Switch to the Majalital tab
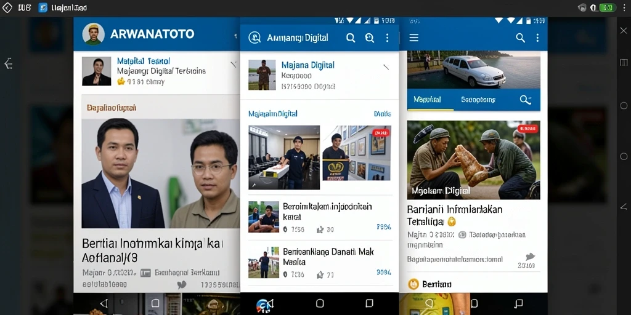 click(x=428, y=99)
